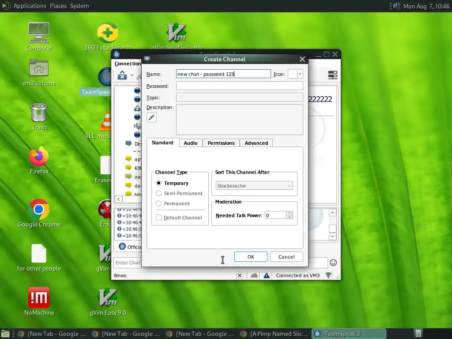
Task: Click cloud sync icon in status bar
Action: click(254, 275)
